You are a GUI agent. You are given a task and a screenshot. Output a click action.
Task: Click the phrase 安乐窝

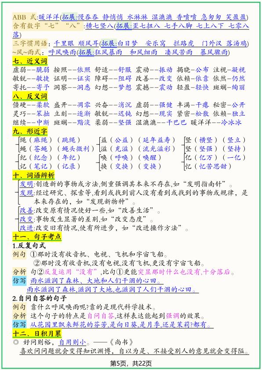[x=156, y=44]
